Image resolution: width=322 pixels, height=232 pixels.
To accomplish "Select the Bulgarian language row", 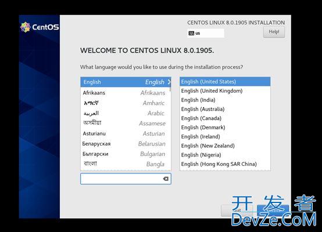I will (x=126, y=154).
